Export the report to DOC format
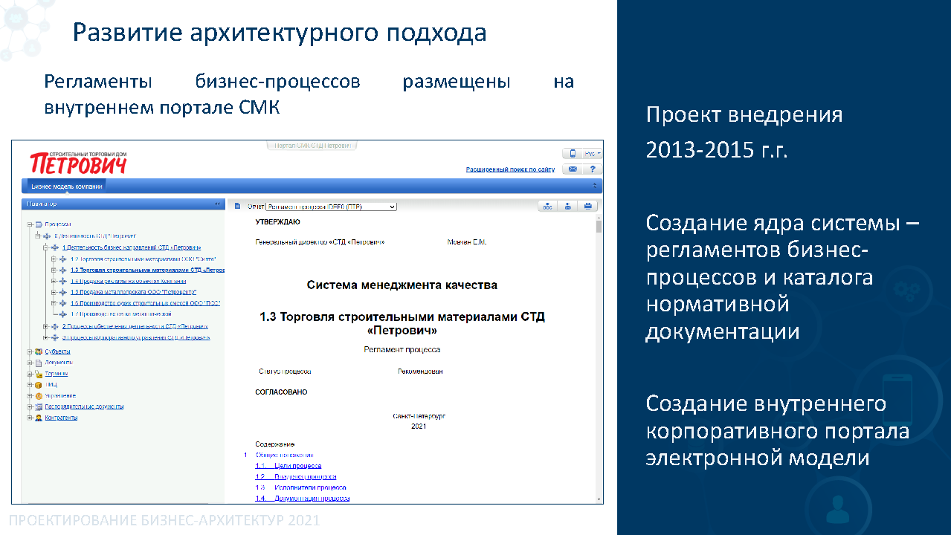The width and height of the screenshot is (951, 535). 547,207
